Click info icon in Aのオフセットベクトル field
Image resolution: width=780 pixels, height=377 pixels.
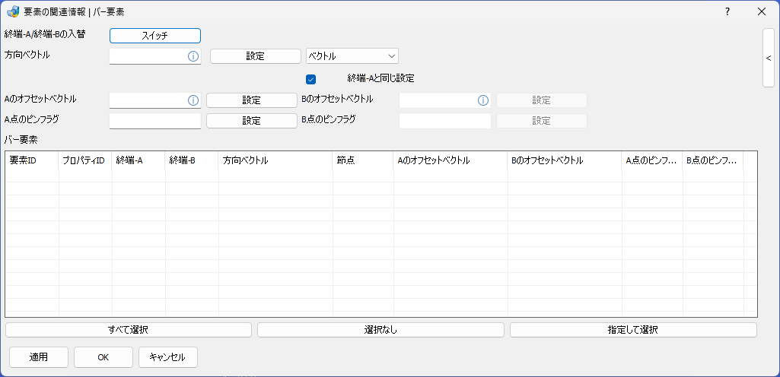193,100
